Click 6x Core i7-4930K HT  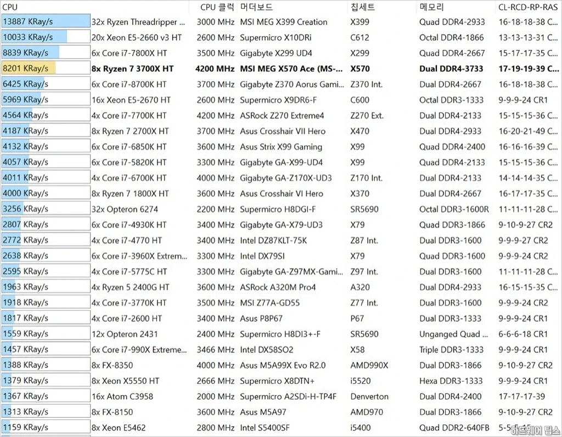[129, 225]
